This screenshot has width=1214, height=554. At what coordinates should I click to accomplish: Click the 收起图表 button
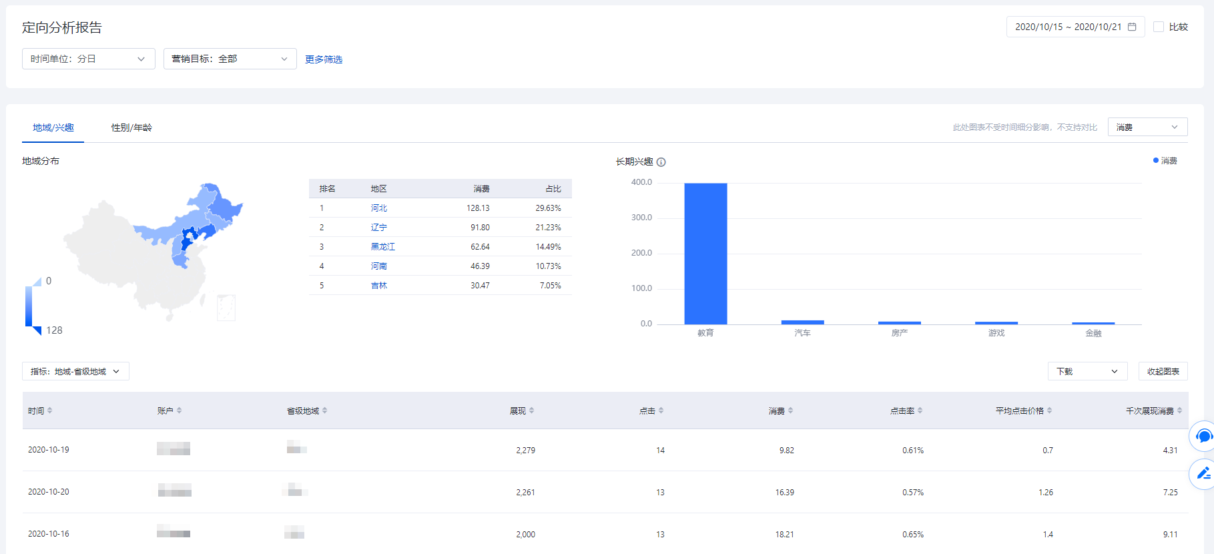pyautogui.click(x=1163, y=371)
